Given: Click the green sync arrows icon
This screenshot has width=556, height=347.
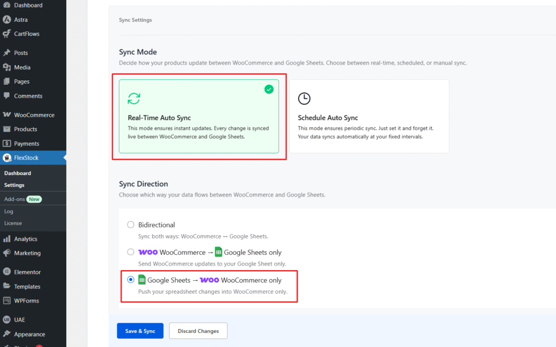Looking at the screenshot, I should (x=134, y=98).
